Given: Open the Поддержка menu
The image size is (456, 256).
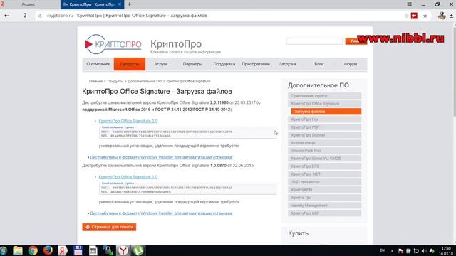Looking at the screenshot, I should tap(224, 64).
